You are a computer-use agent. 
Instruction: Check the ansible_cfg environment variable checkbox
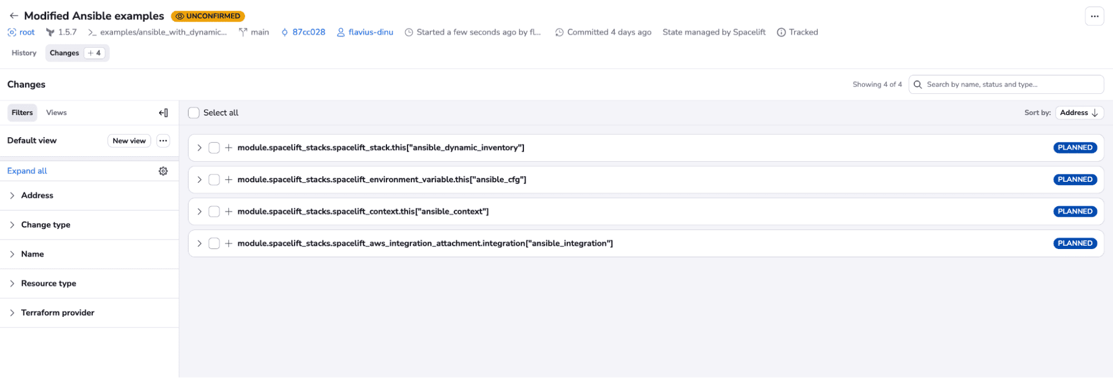tap(214, 180)
